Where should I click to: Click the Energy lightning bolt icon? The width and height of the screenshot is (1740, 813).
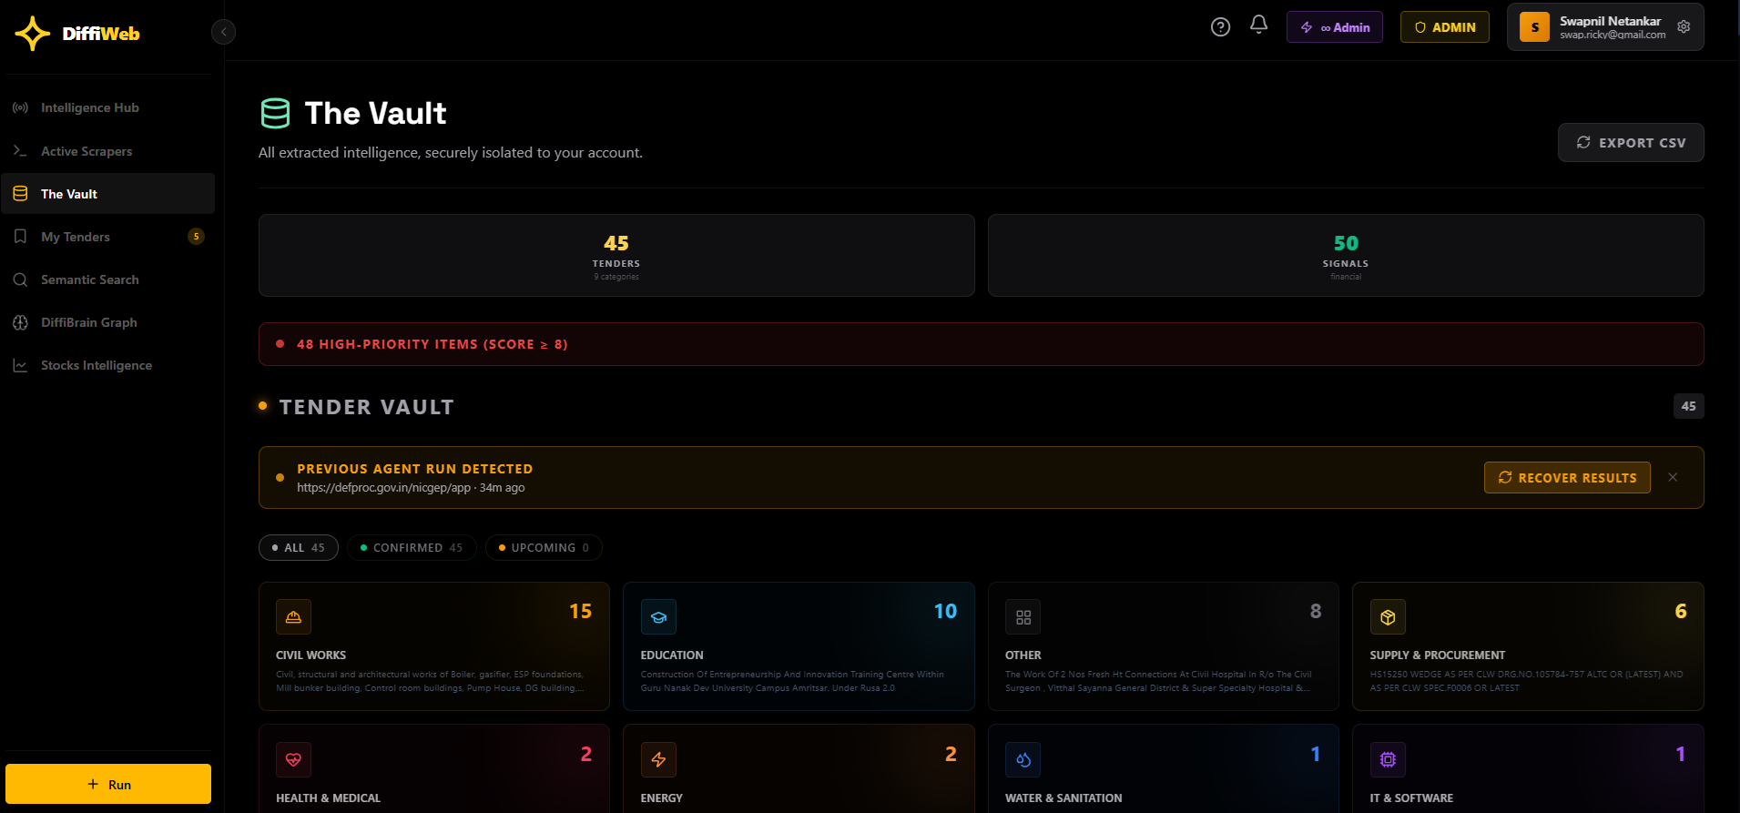(658, 759)
